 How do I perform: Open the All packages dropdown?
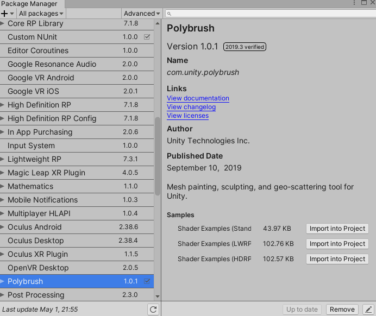coord(41,14)
